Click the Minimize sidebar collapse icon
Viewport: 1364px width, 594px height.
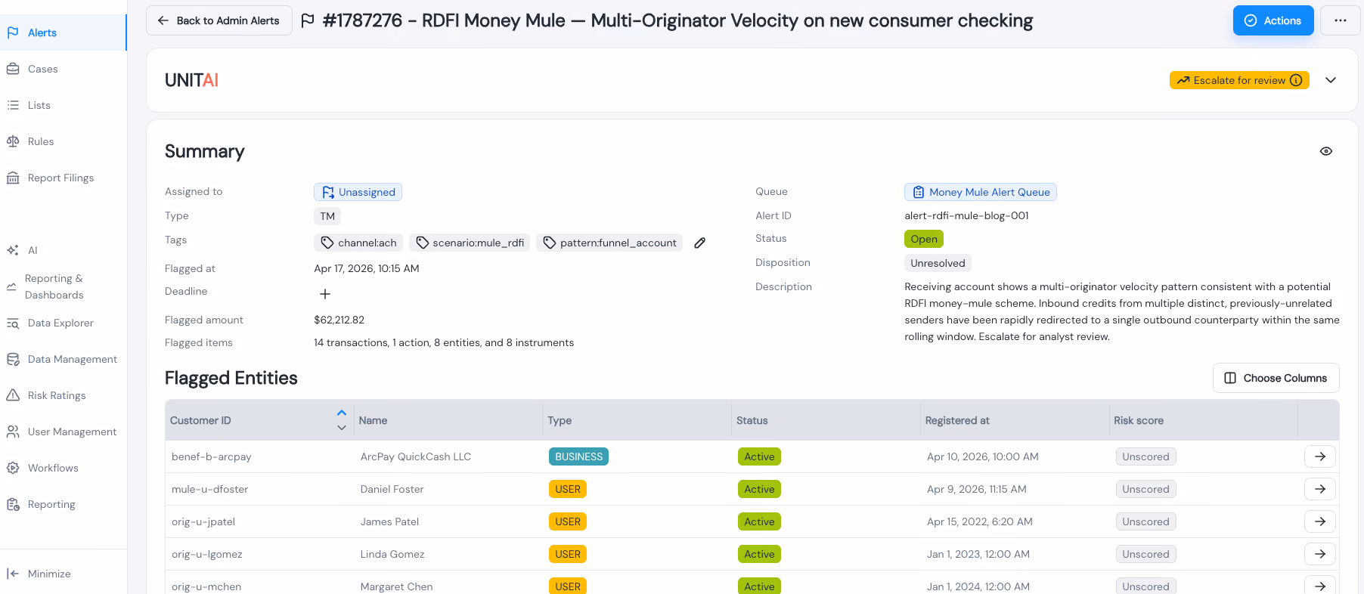click(x=13, y=574)
